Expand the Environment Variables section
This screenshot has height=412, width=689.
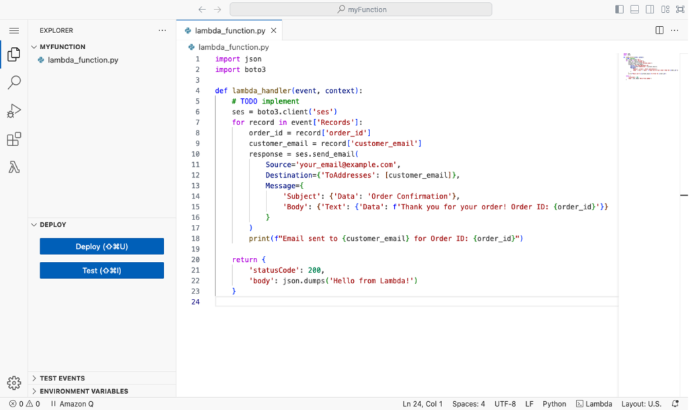[x=83, y=391]
